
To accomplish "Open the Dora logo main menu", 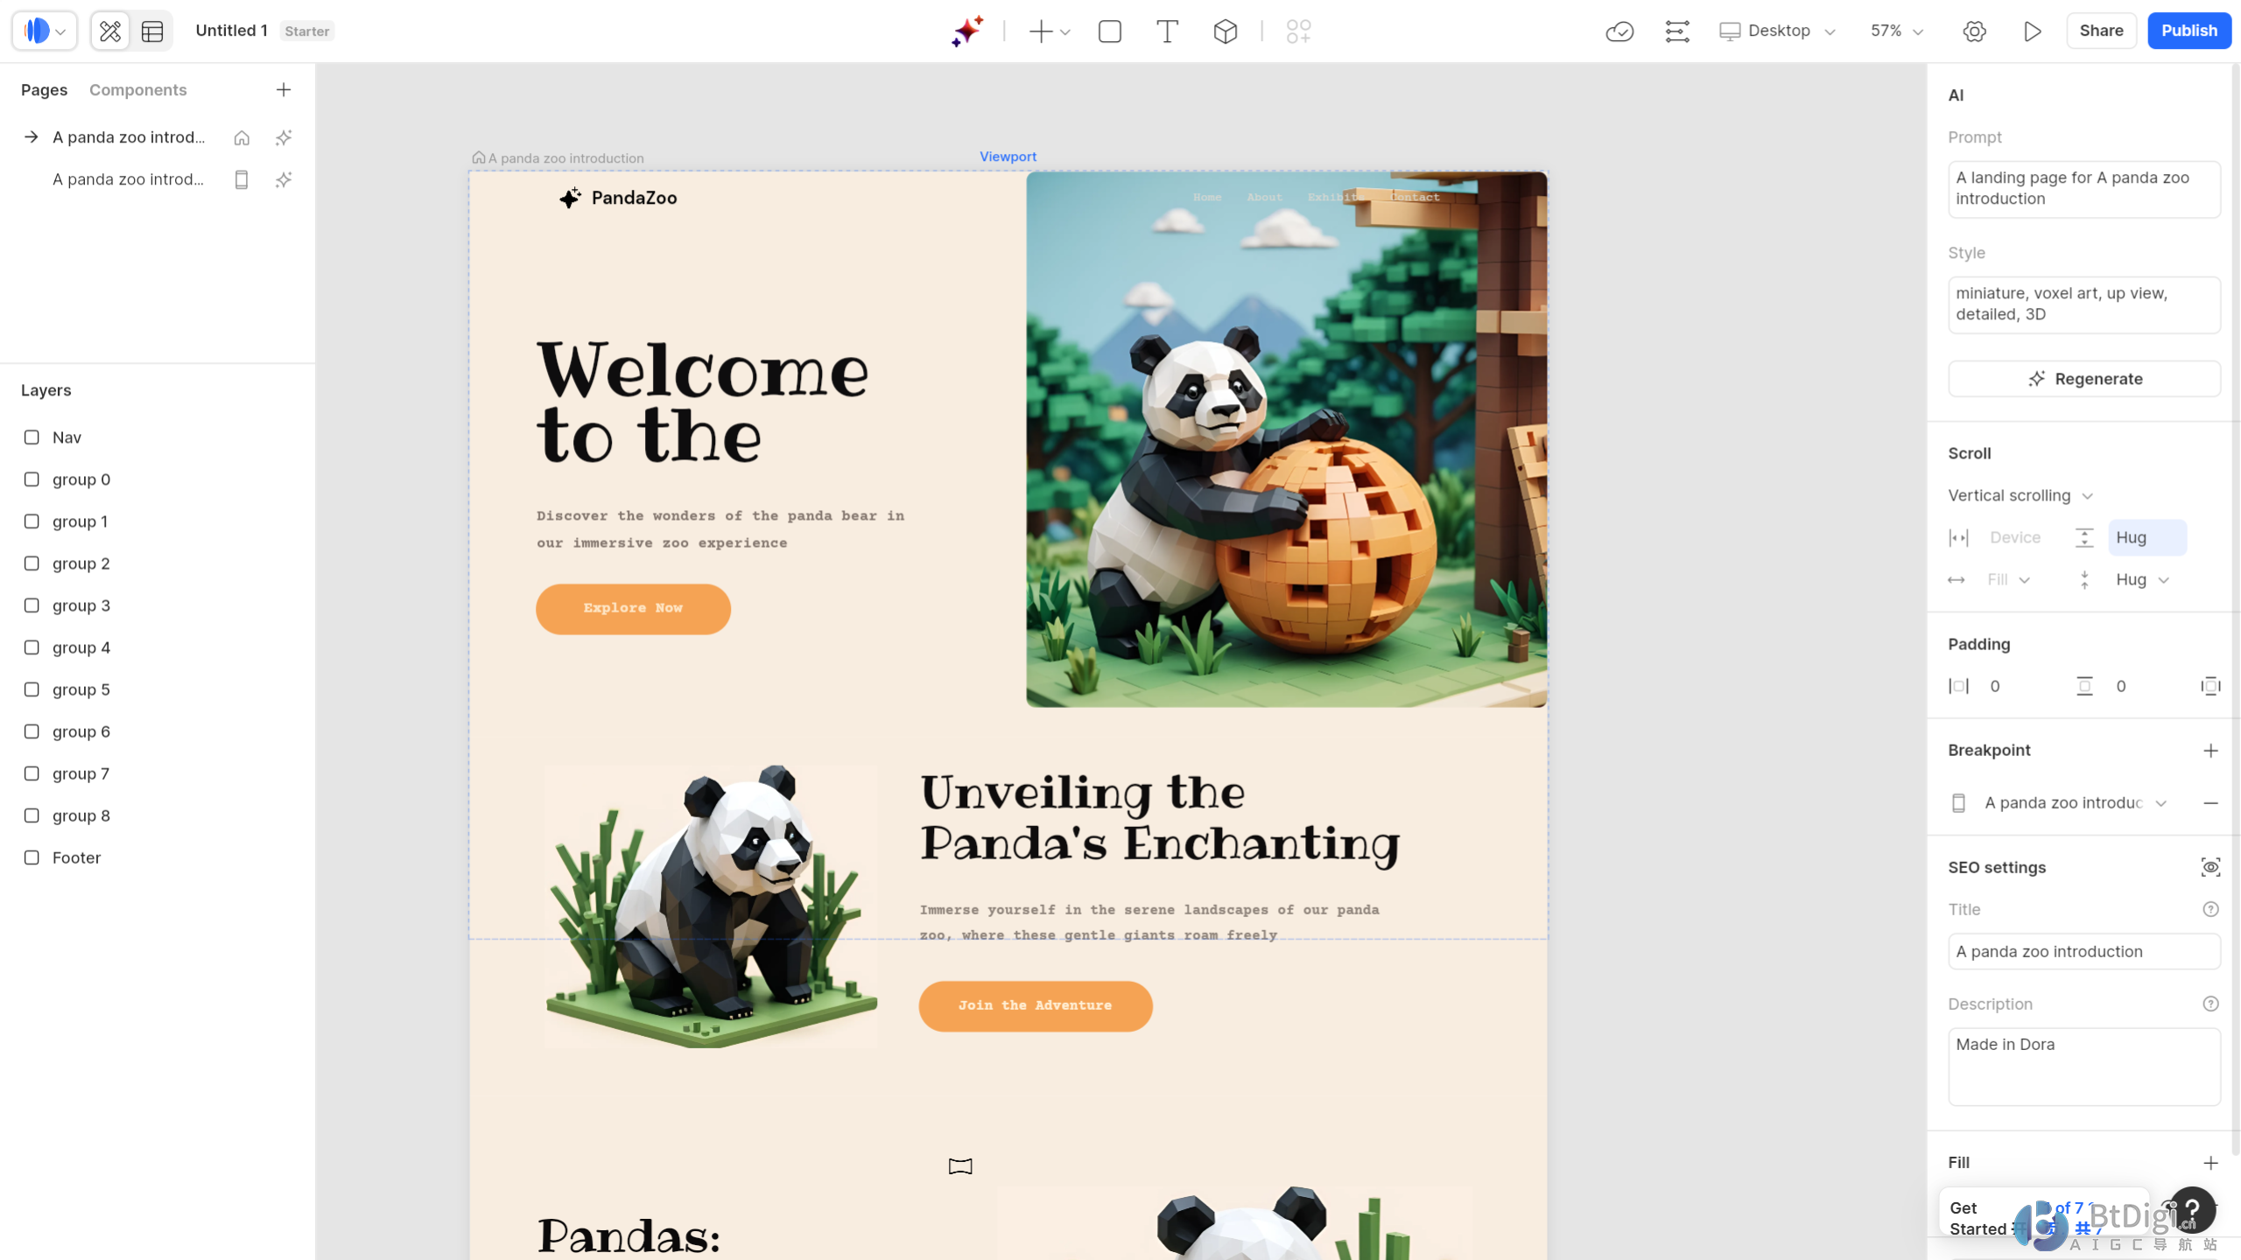I will click(44, 31).
